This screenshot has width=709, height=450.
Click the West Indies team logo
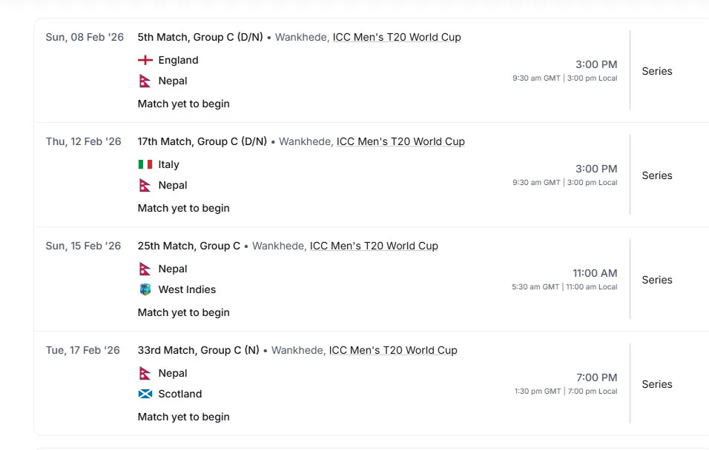[145, 289]
